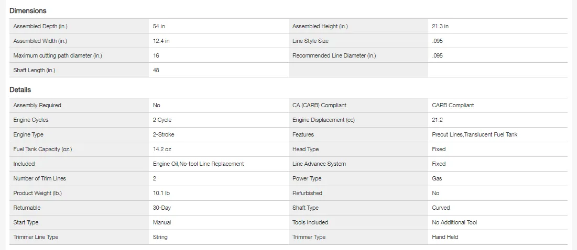Click the Line Advance System label

[319, 164]
